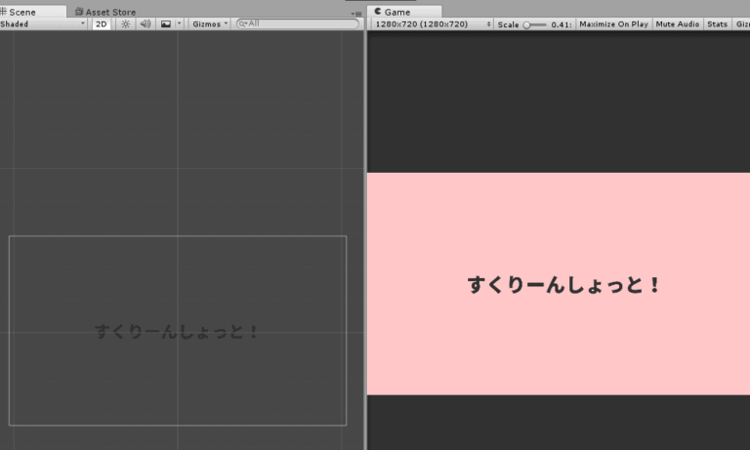This screenshot has height=450, width=750.
Task: Open the 1280x720 resolution dropdown
Action: [x=430, y=23]
